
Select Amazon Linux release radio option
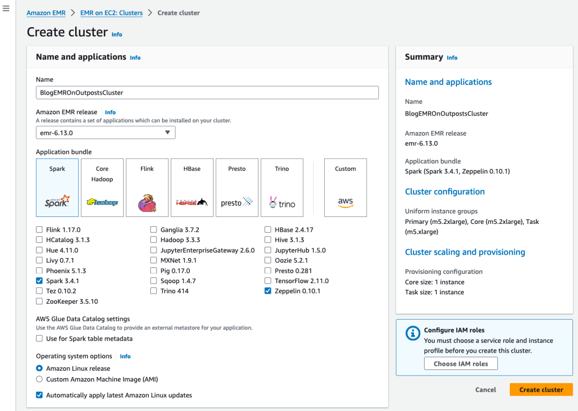[x=39, y=368]
